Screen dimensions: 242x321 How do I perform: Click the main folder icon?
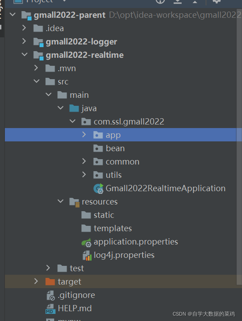(62, 95)
